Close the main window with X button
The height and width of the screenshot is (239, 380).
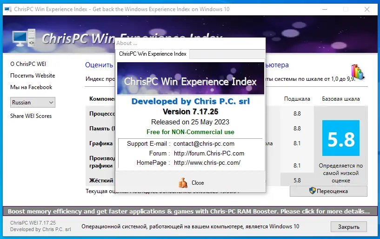coord(367,9)
